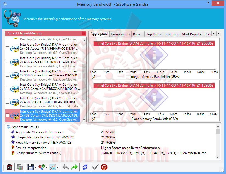
Task: Click the Sandra app icon in title bar
Action: click(x=5, y=4)
